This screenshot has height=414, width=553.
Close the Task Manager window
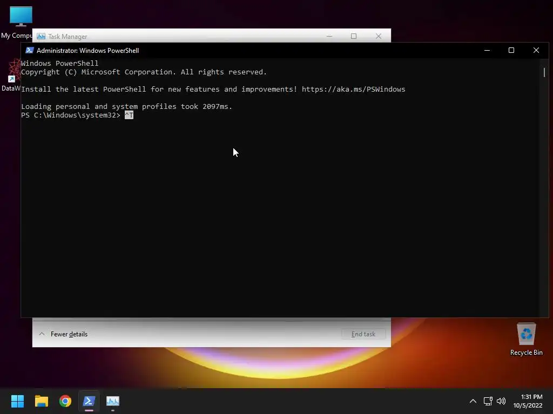[379, 36]
